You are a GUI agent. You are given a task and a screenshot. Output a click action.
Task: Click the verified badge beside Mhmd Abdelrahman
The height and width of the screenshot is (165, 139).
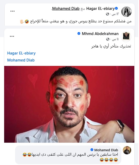79,33
